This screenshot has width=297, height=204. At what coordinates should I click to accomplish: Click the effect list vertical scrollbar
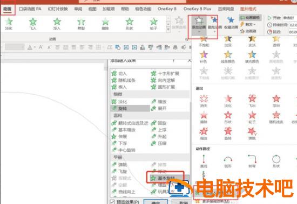pos(190,132)
